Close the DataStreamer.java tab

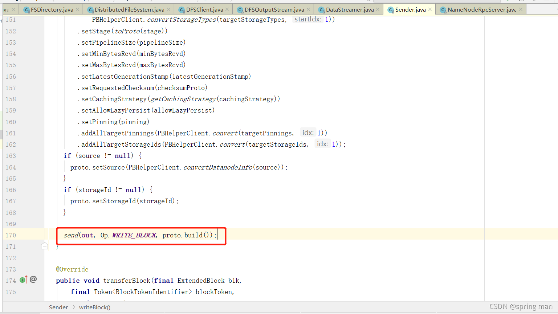378,9
